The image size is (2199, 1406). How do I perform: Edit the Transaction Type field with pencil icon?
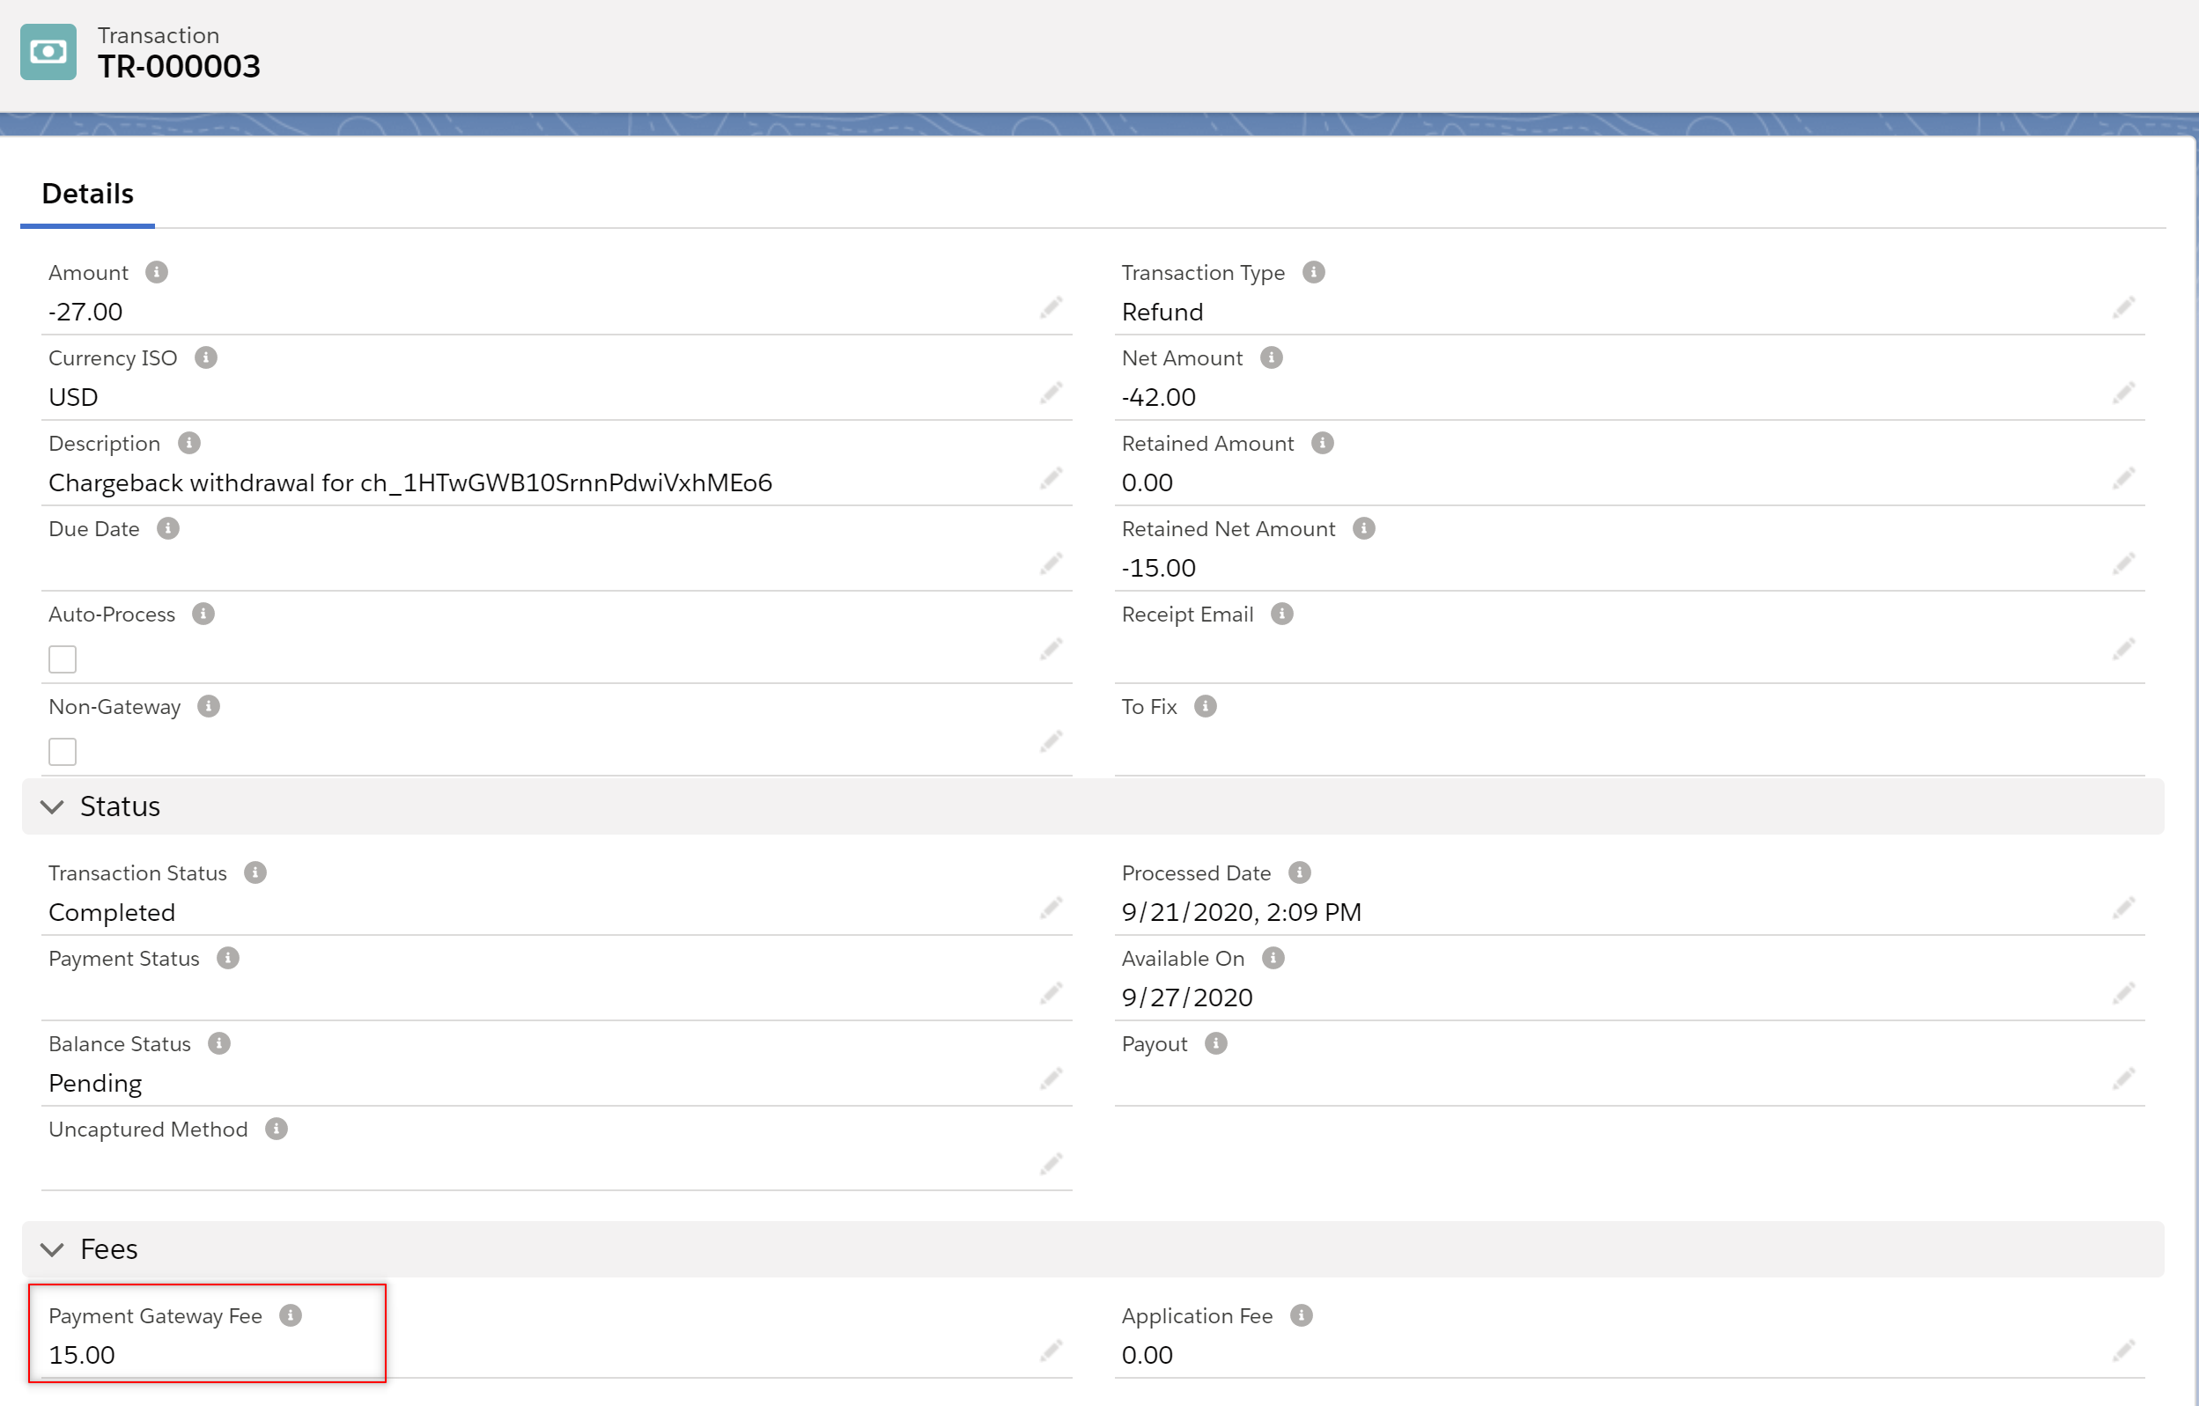[x=2123, y=307]
